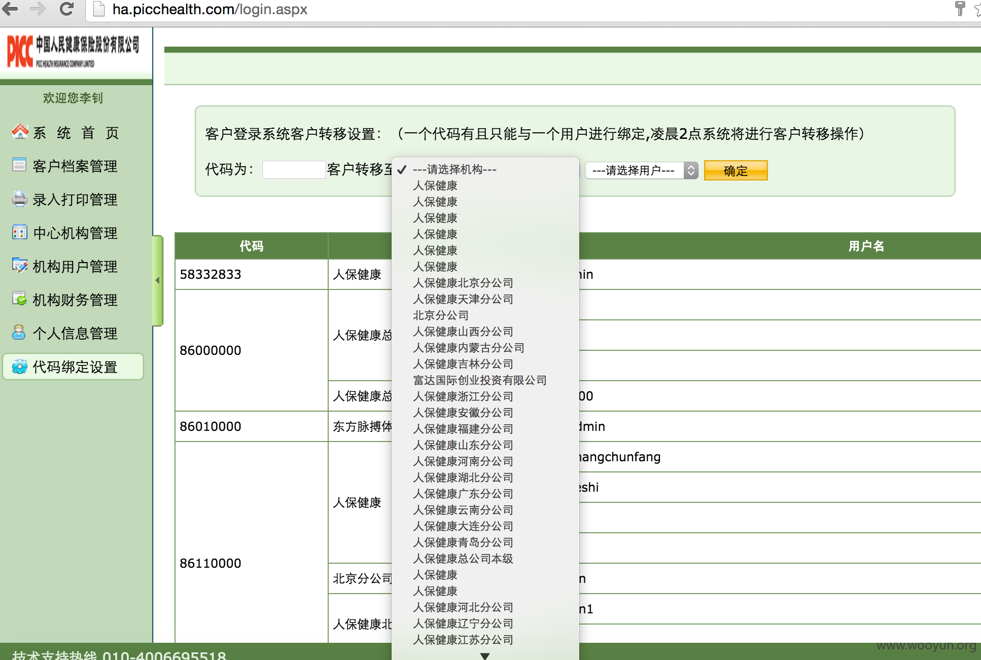Click the welcome text 欢迎您李钊
Viewport: 981px width, 660px height.
click(x=73, y=98)
